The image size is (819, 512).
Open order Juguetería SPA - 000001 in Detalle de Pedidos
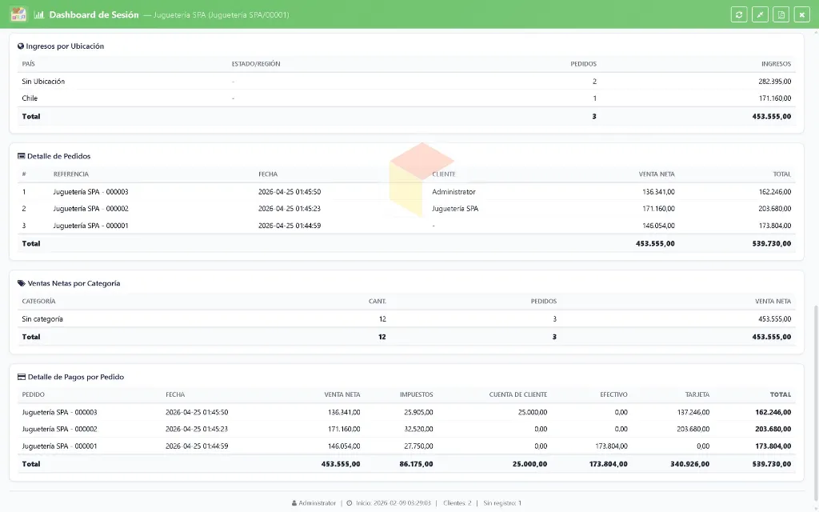91,226
